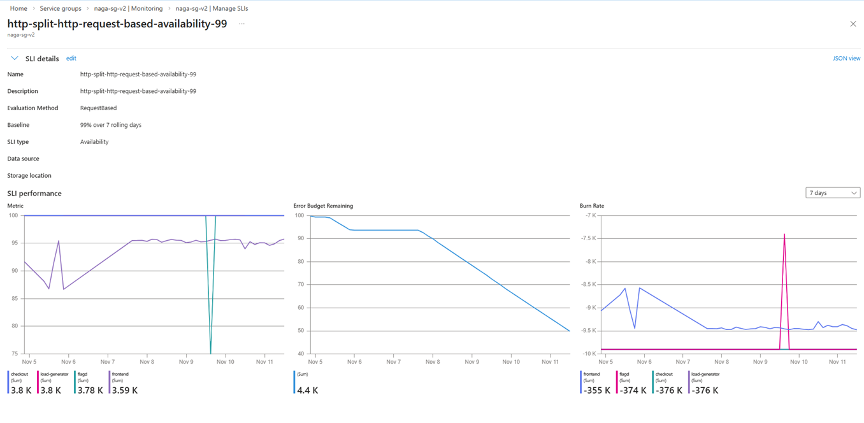864x423 pixels.
Task: Open naga-sg-v2 | Monitoring breadcrumb
Action: point(128,8)
